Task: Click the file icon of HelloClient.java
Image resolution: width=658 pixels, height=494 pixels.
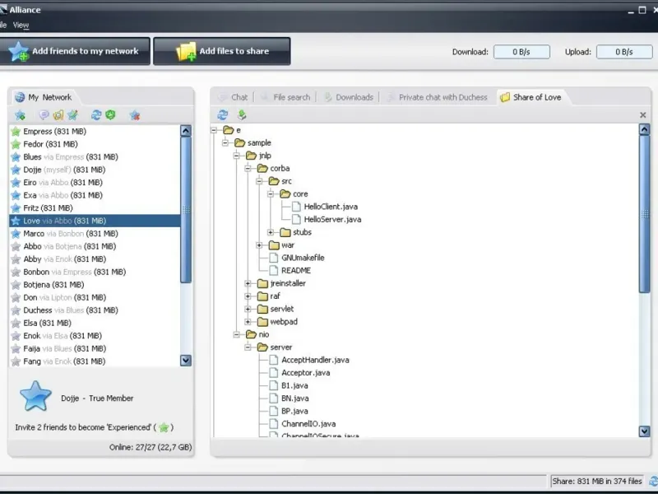Action: click(296, 207)
